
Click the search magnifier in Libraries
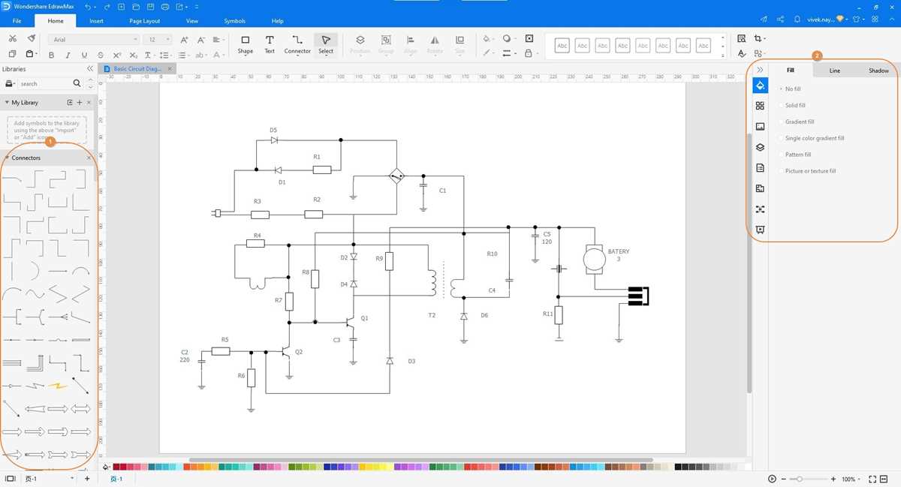coord(77,83)
